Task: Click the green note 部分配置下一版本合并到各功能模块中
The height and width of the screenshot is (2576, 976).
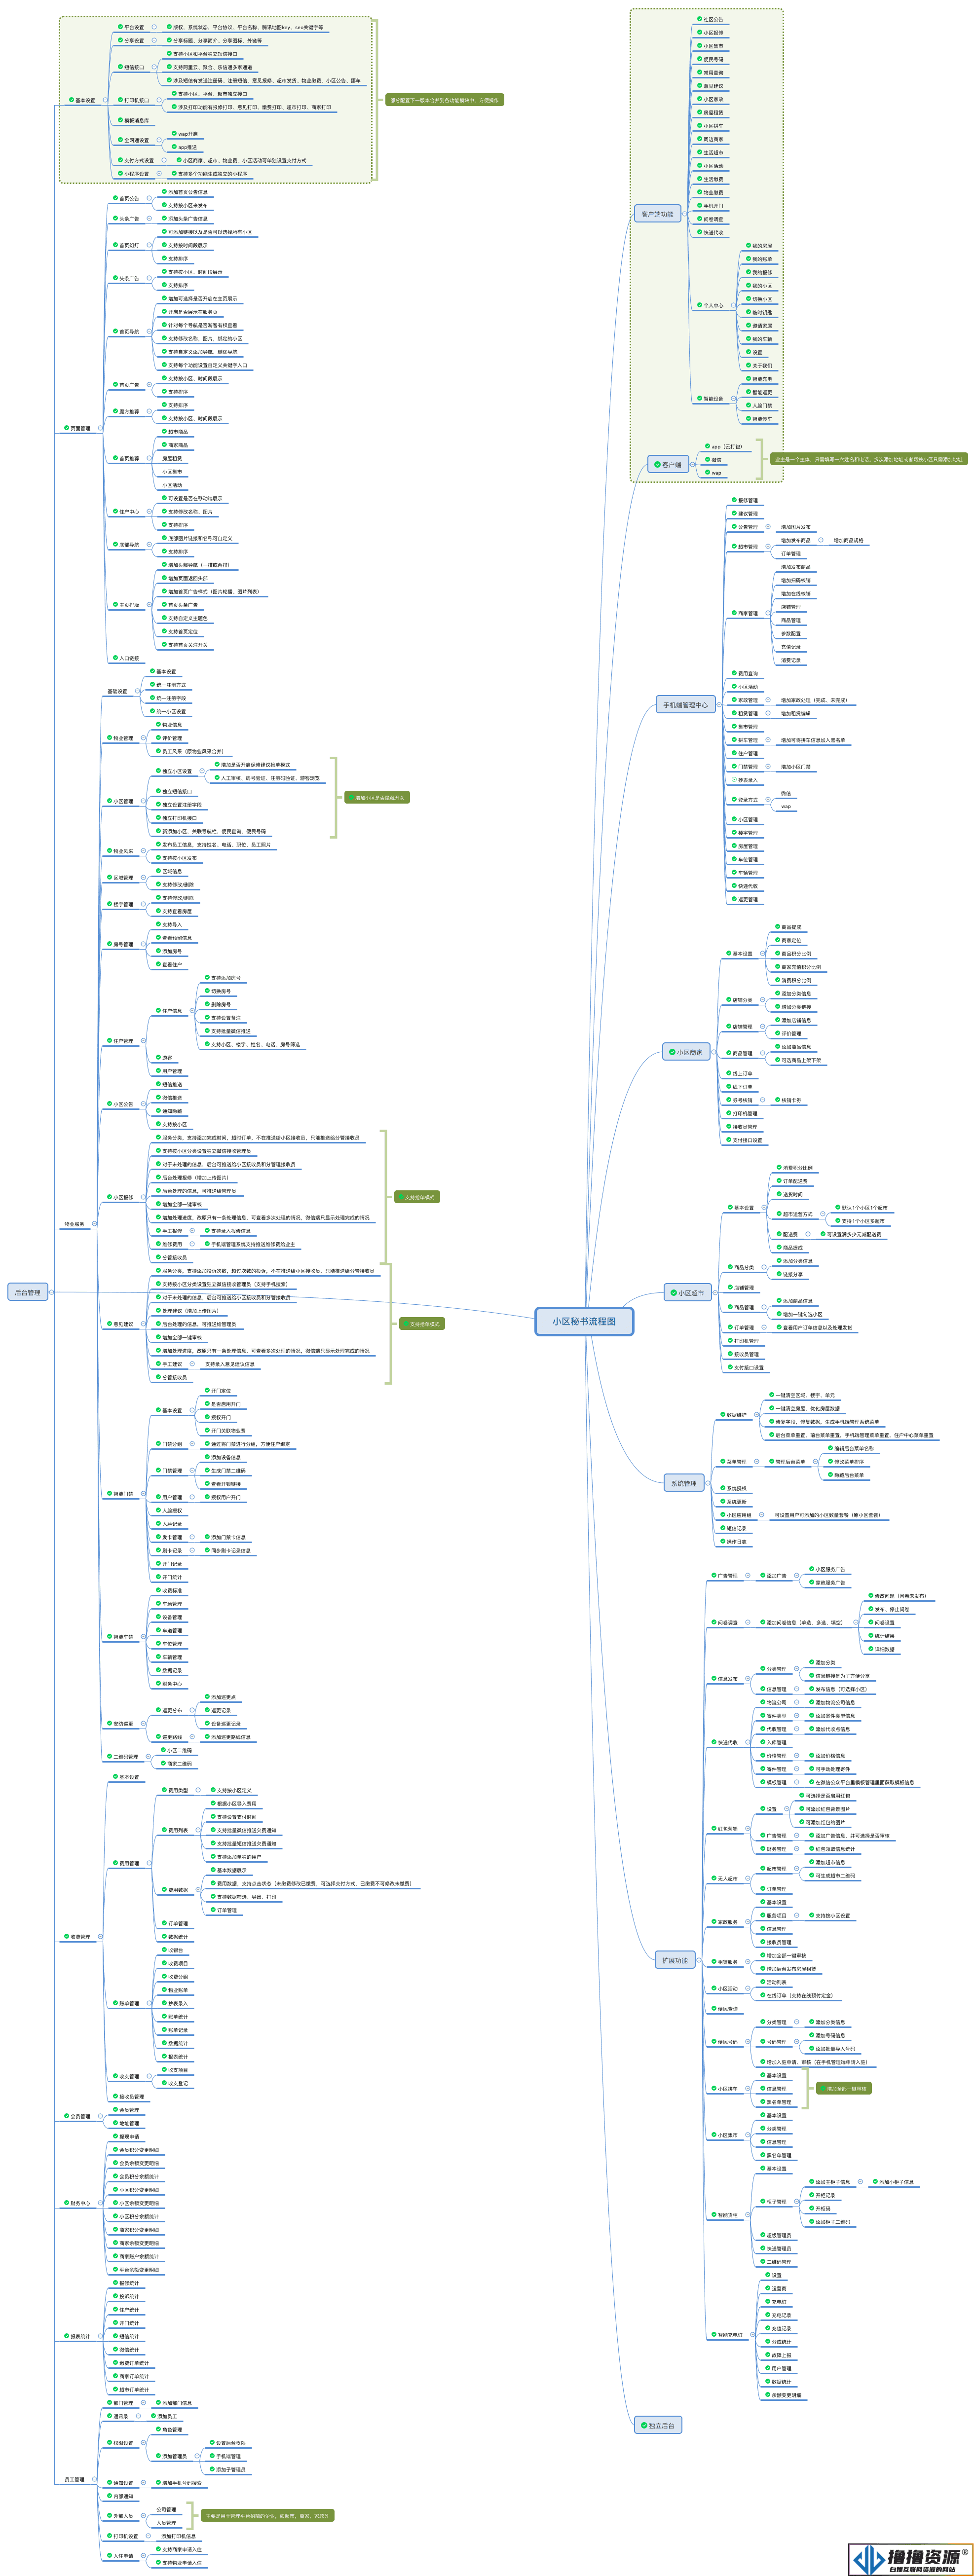Action: pyautogui.click(x=444, y=100)
